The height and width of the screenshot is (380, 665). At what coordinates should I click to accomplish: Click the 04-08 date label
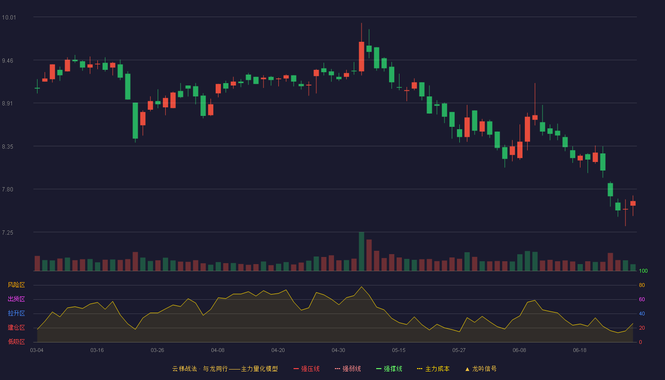pyautogui.click(x=218, y=350)
